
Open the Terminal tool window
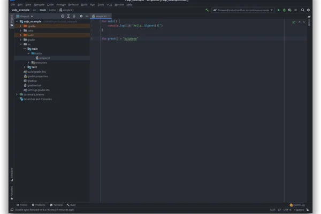(x=56, y=205)
